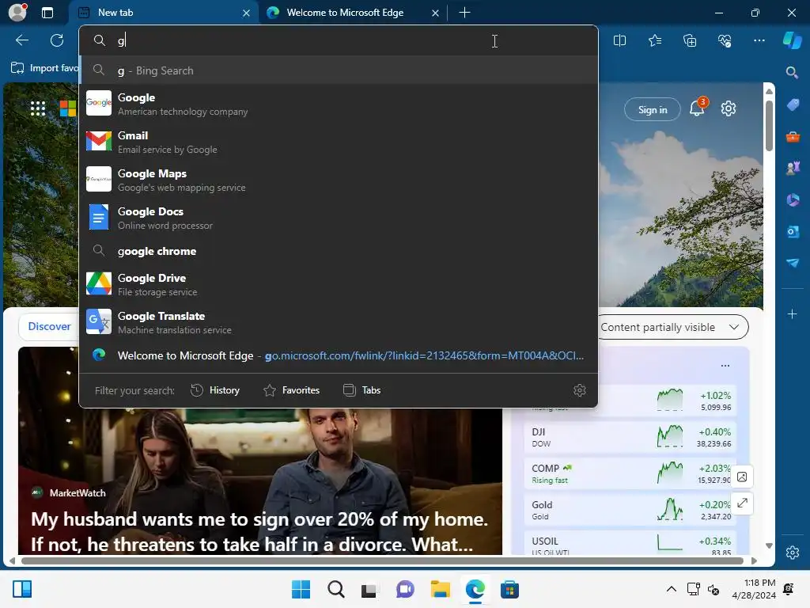The height and width of the screenshot is (608, 810).
Task: Click the Sign in button
Action: click(x=653, y=109)
